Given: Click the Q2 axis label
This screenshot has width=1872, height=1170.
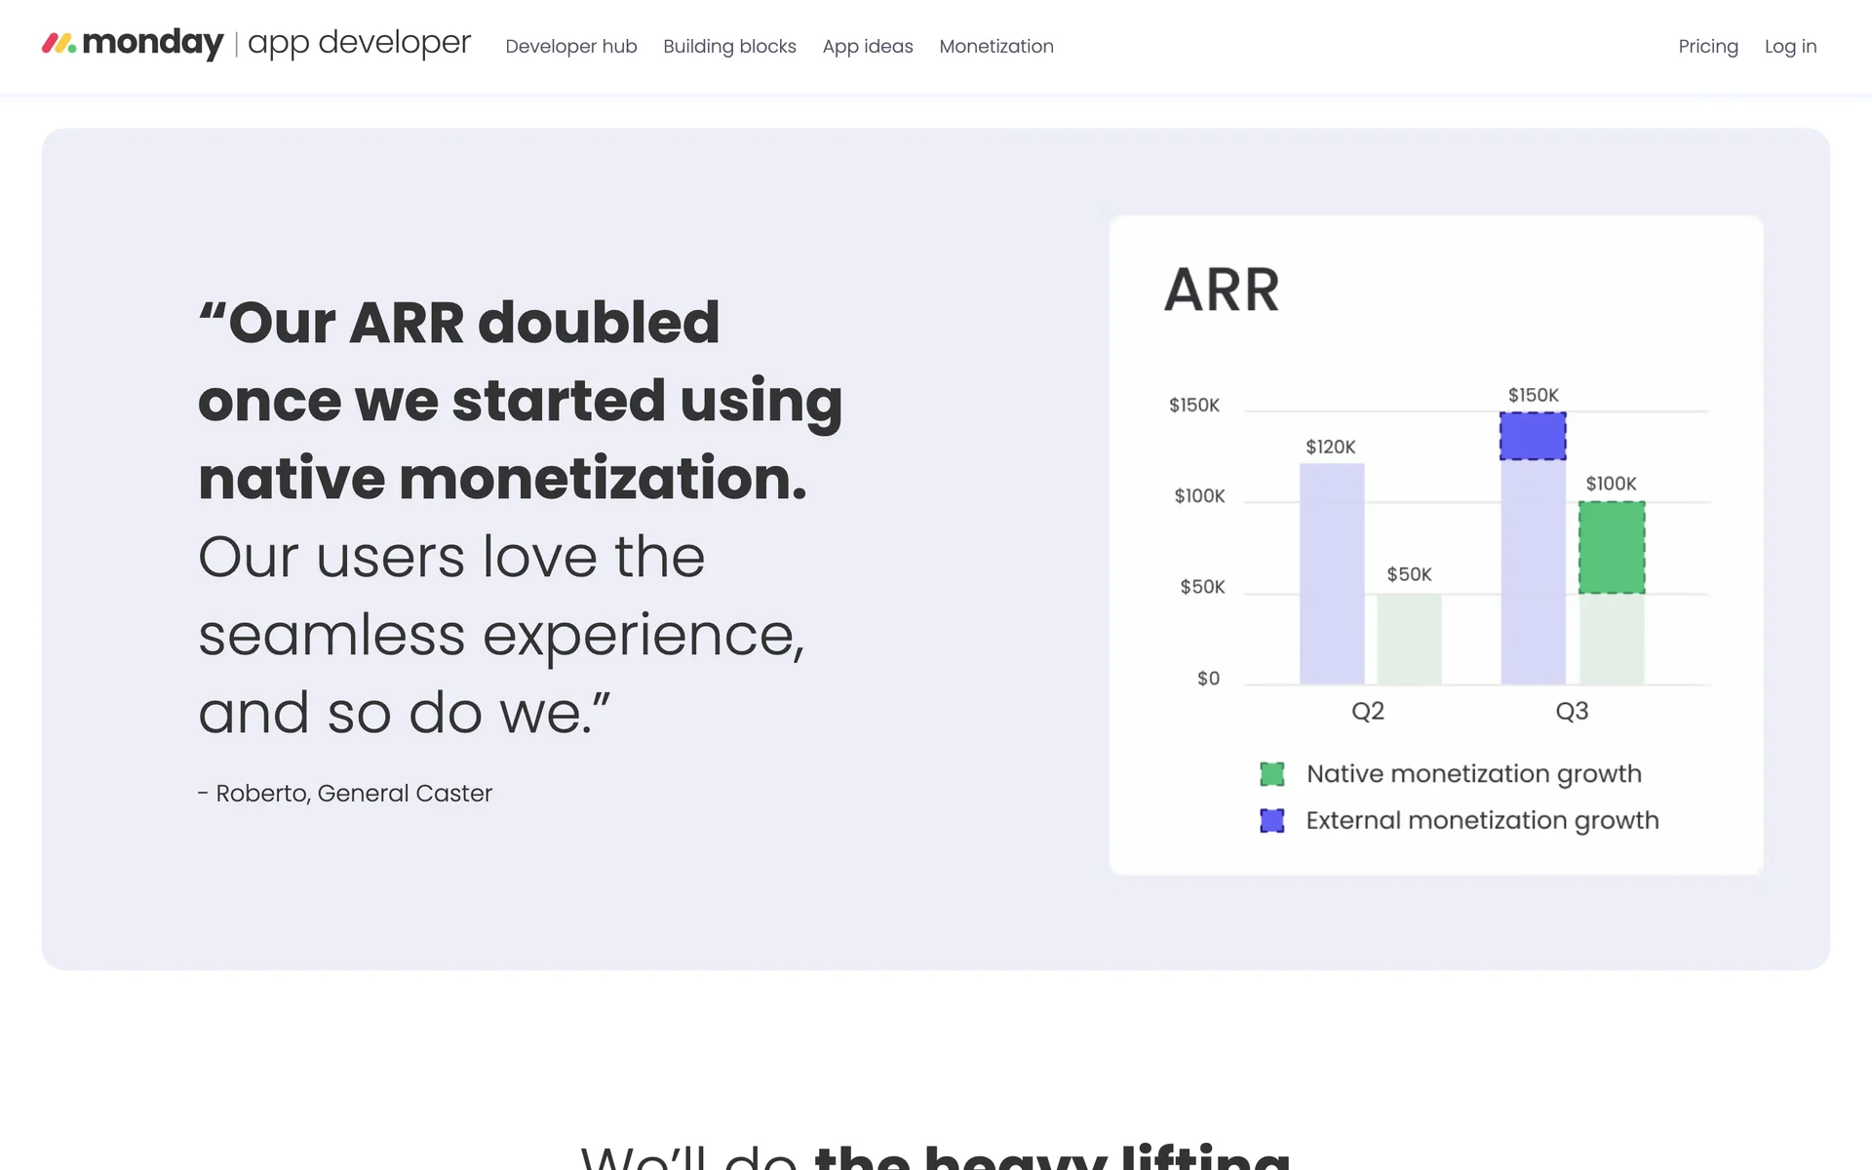Looking at the screenshot, I should (1367, 711).
